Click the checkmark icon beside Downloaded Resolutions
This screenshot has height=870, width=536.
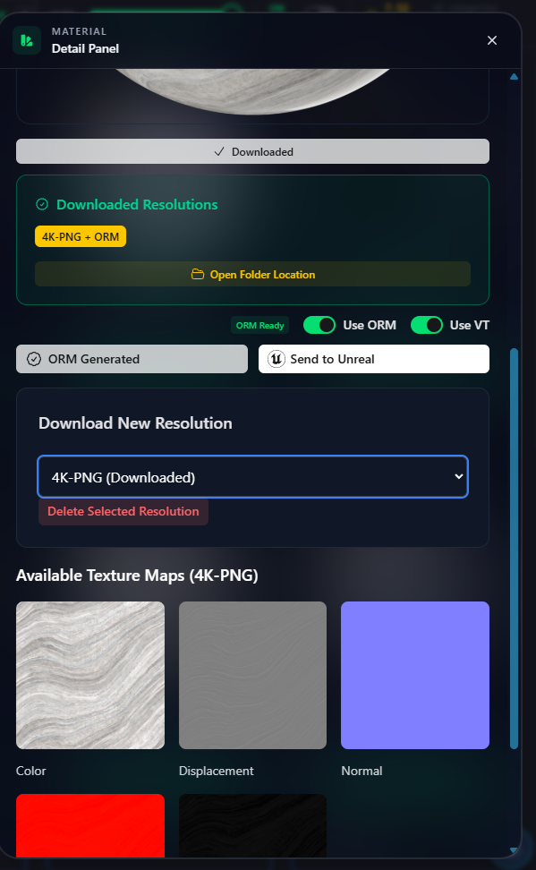point(42,204)
